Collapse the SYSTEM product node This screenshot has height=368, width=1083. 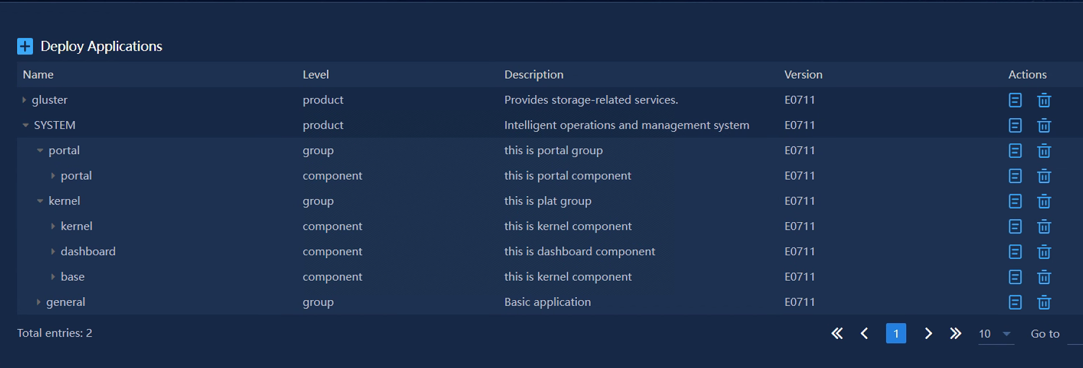tap(25, 125)
